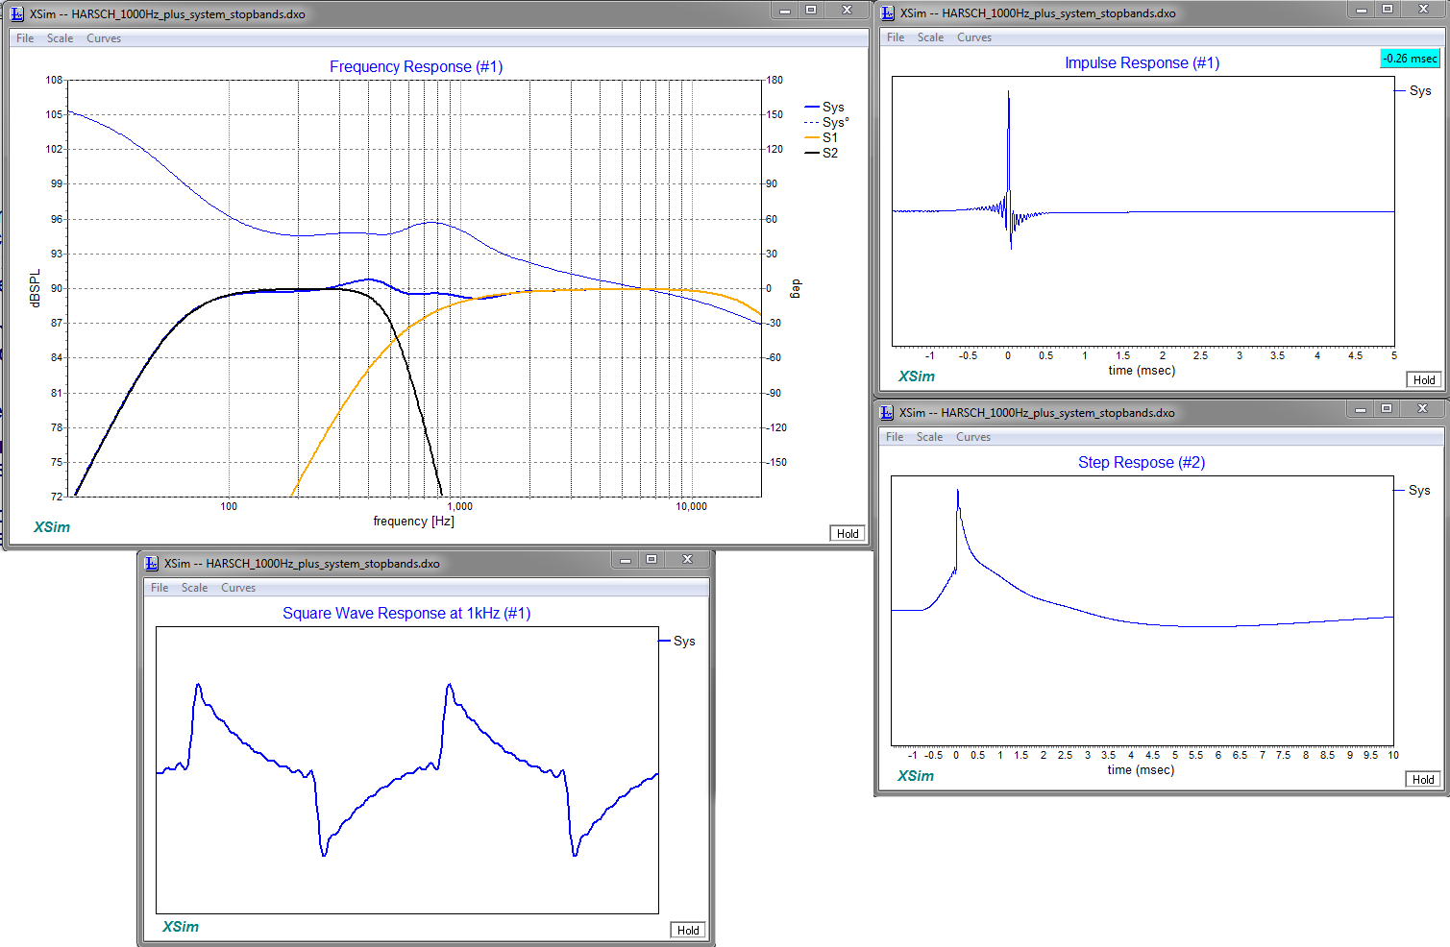Click frequency [Hz] axis label
This screenshot has height=947, width=1450.
tap(413, 522)
